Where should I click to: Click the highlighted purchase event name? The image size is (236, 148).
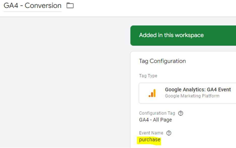pyautogui.click(x=150, y=139)
